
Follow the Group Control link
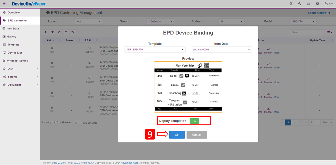tap(319, 13)
